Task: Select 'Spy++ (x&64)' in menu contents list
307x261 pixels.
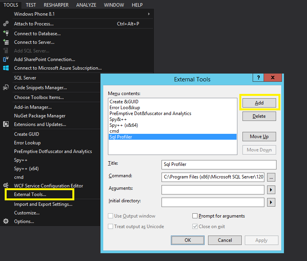Action: [x=172, y=125]
